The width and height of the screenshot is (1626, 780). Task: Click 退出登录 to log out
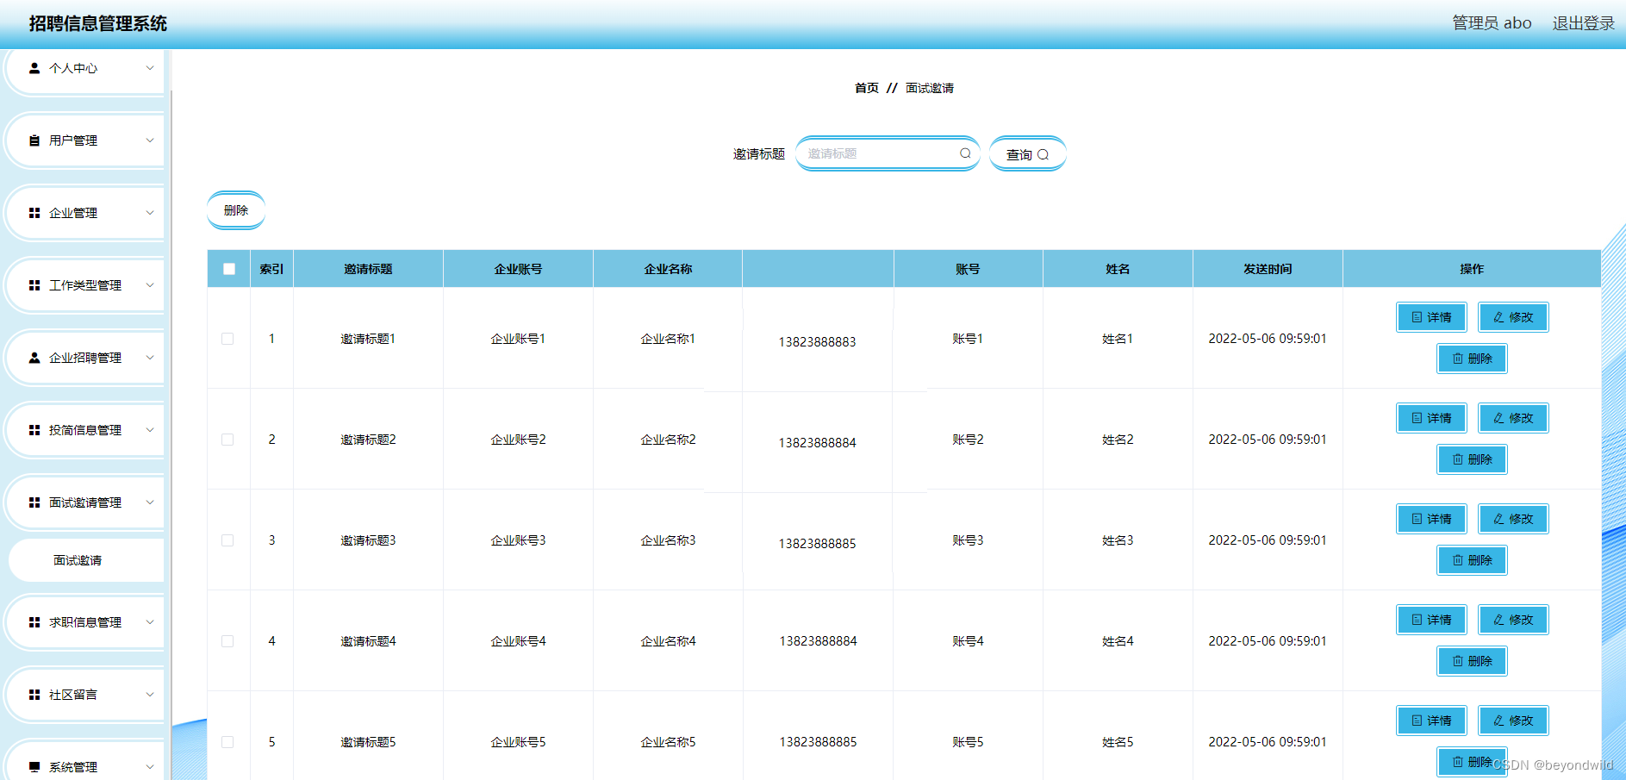click(1583, 22)
